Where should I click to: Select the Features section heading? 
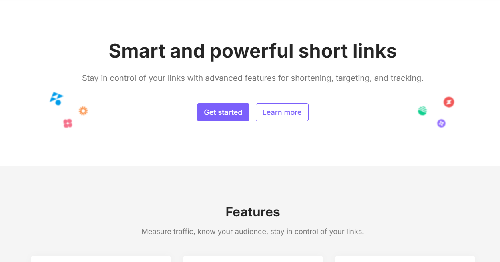[253, 212]
